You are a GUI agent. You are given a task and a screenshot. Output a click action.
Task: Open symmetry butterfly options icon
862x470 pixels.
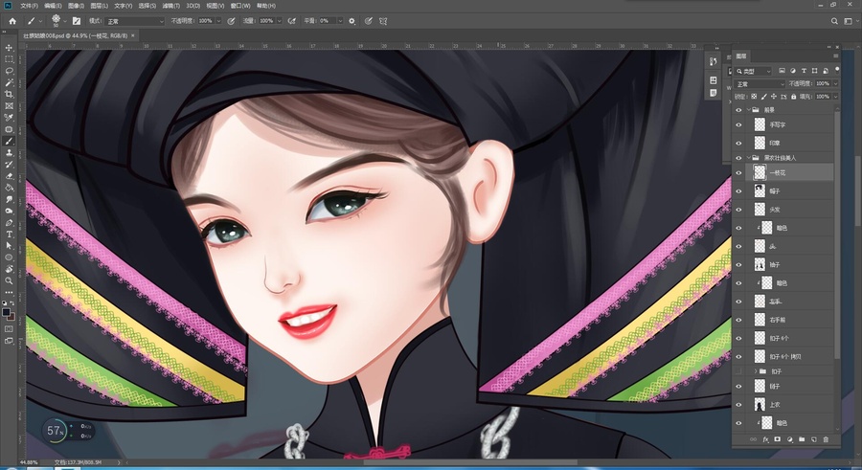[383, 21]
